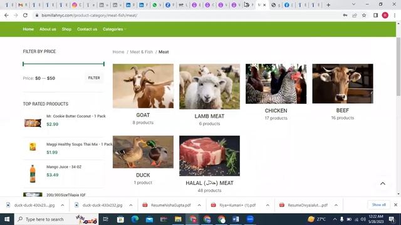Click the page vertical scrollbar
This screenshot has height=225, width=401.
click(398, 66)
